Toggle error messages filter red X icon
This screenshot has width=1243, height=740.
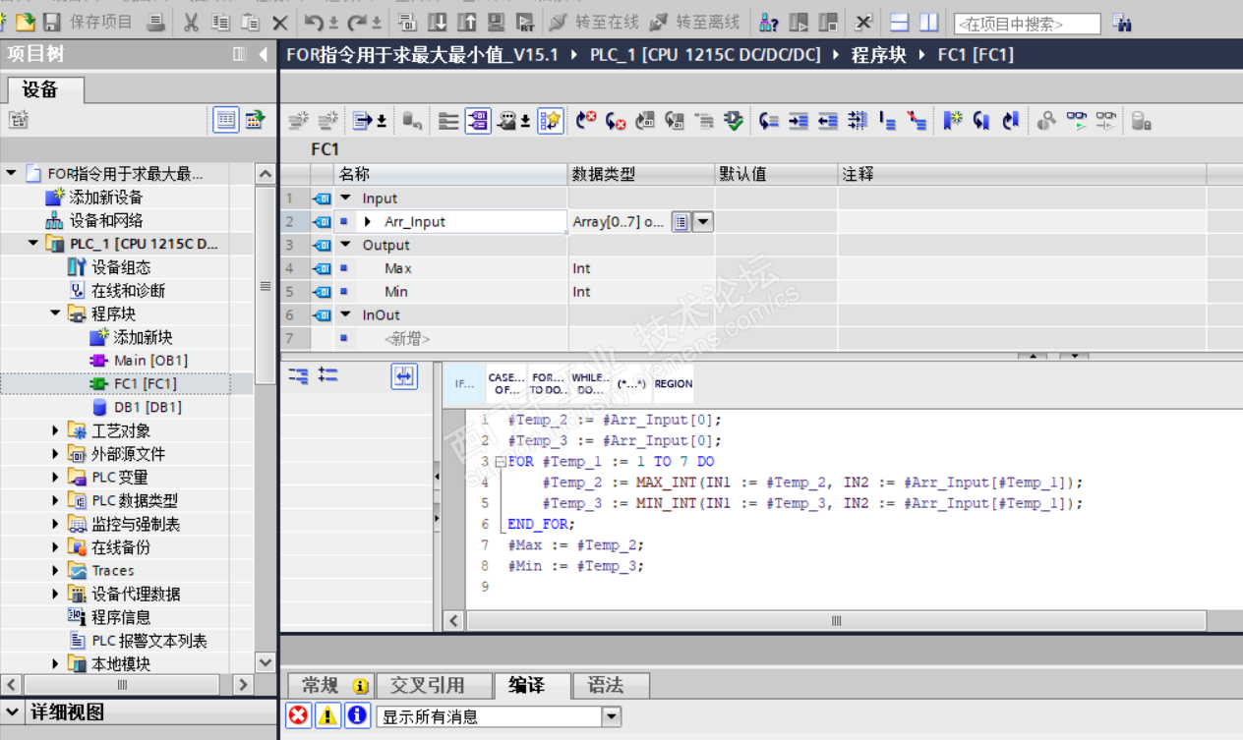point(298,715)
